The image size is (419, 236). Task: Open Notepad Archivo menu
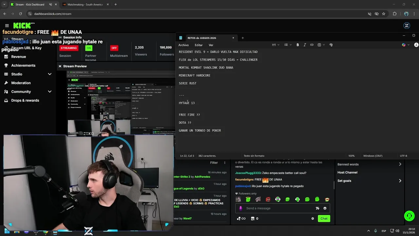(183, 45)
